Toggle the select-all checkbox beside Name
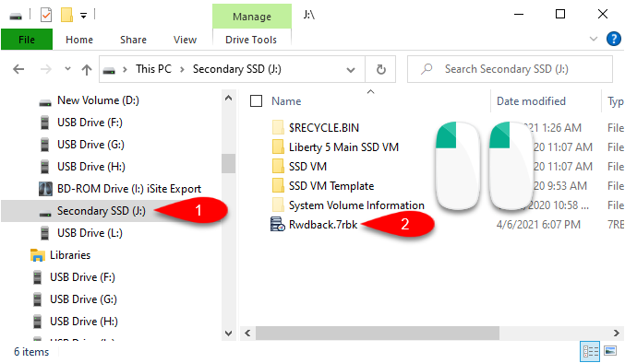The height and width of the screenshot is (363, 625). tap(256, 101)
